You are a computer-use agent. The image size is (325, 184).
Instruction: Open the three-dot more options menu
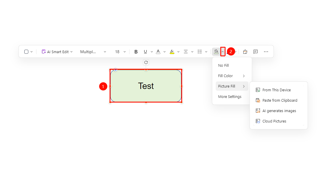coord(266,52)
